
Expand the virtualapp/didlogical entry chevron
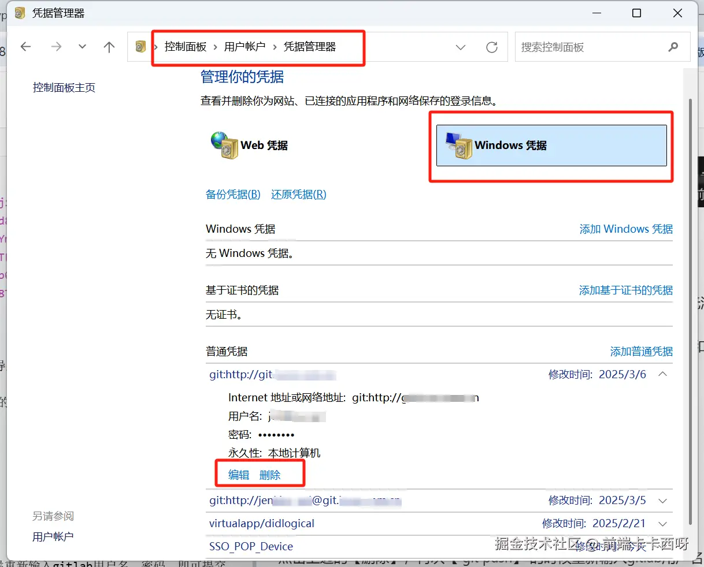point(663,524)
